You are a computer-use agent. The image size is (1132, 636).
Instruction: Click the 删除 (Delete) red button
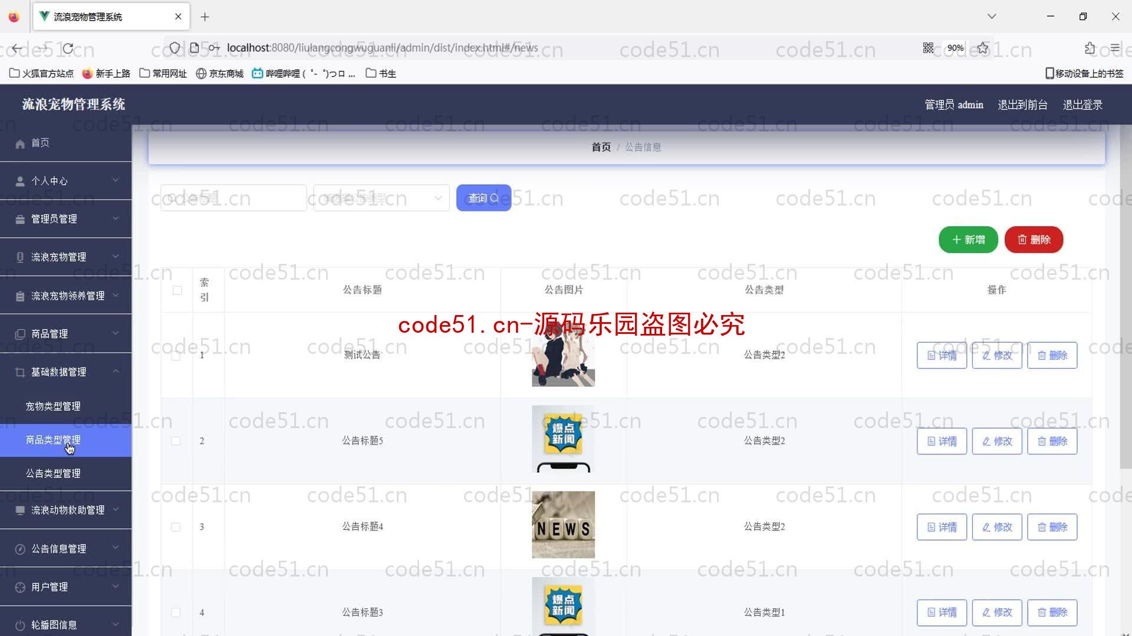coord(1034,239)
